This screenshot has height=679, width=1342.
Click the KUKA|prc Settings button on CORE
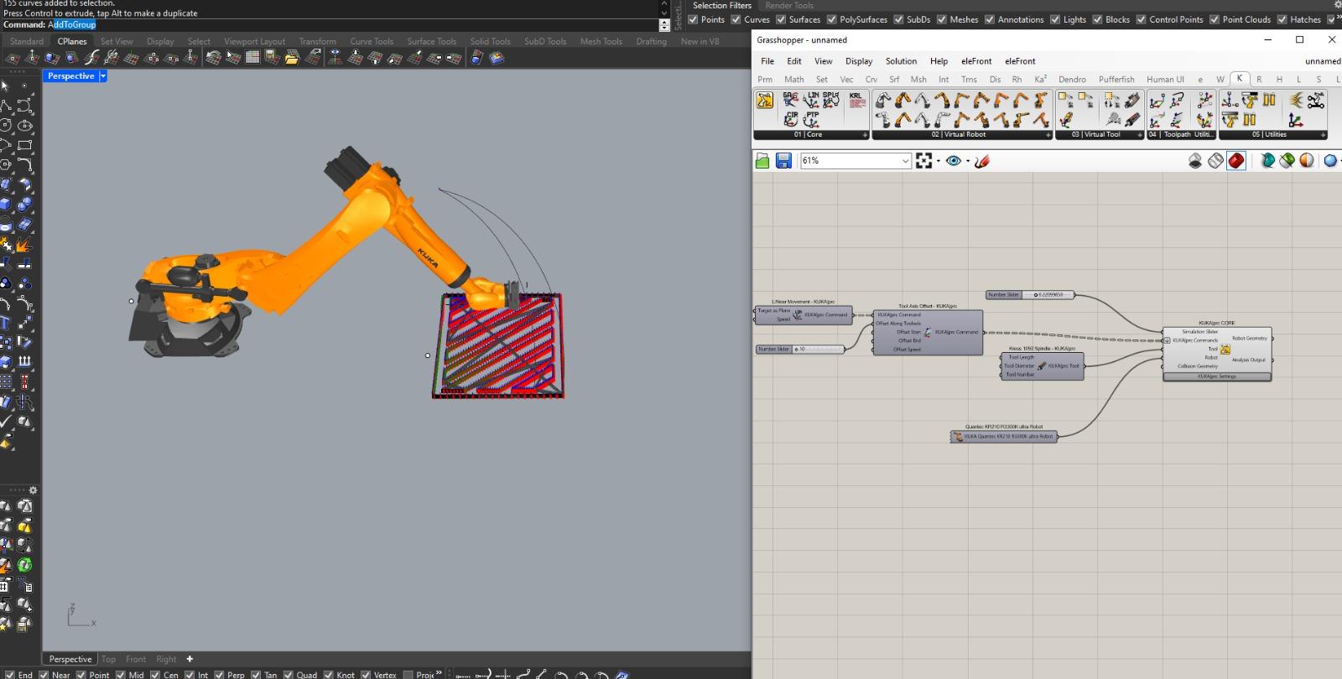coord(1216,376)
